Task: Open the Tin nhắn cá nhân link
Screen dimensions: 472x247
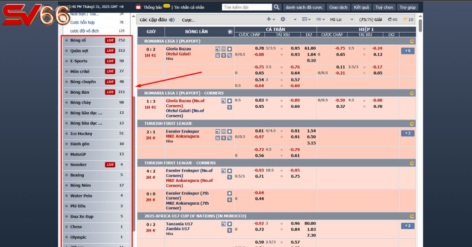Action: [x=189, y=7]
